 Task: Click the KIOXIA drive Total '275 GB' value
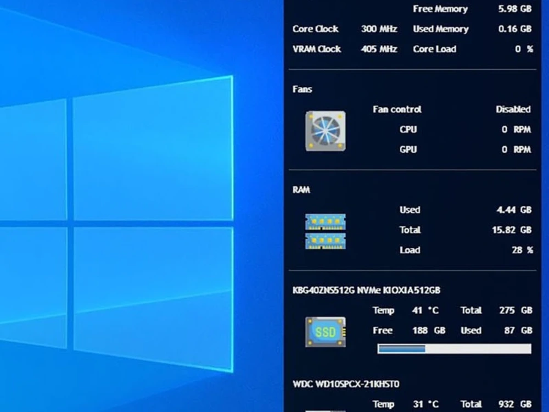(x=516, y=310)
